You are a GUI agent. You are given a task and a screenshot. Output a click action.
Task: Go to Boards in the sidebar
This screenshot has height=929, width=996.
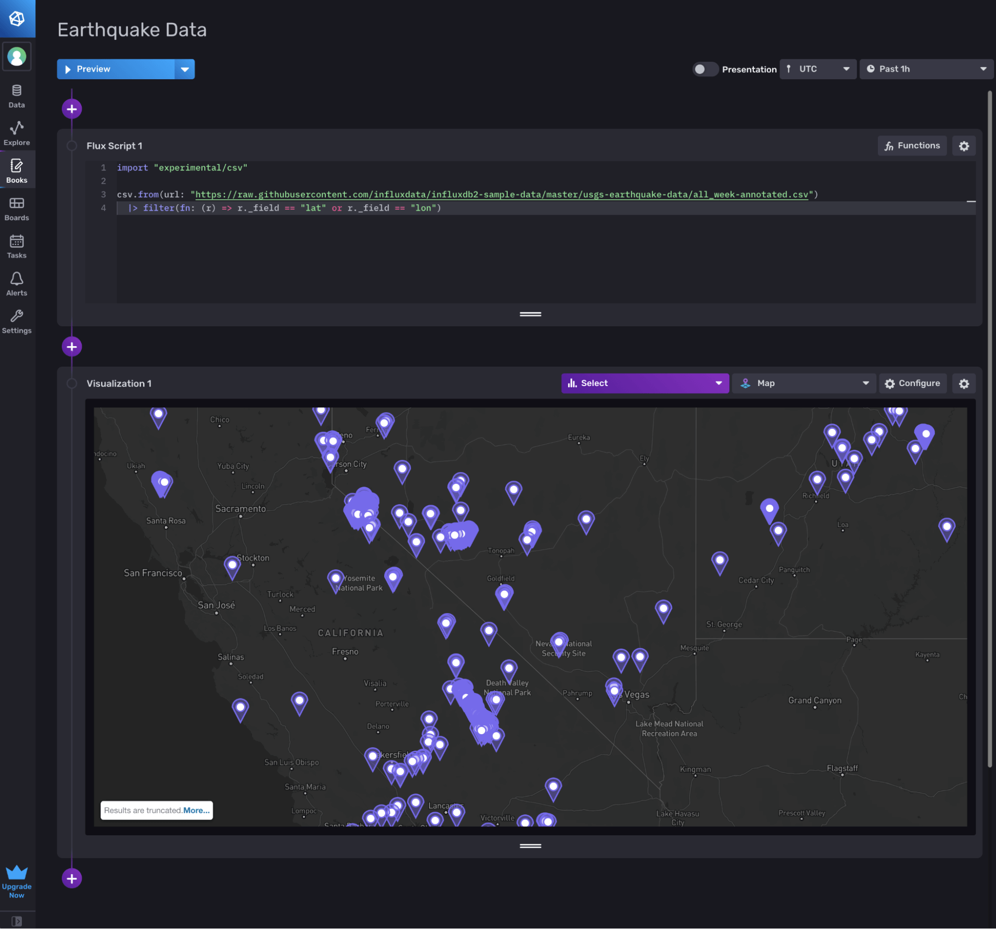pos(16,209)
